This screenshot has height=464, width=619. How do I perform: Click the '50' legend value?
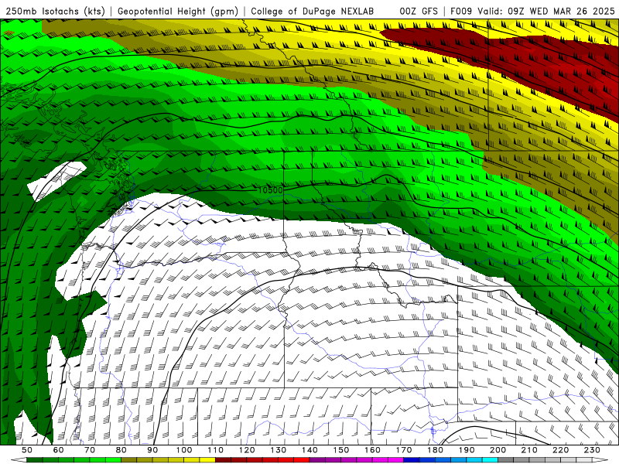point(27,450)
